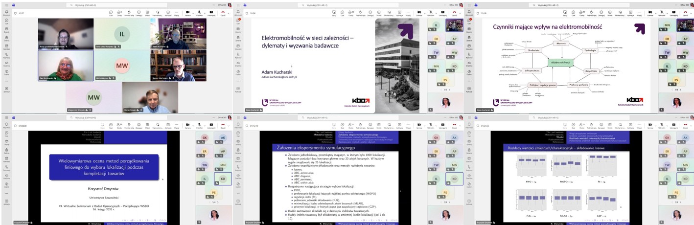Open Zareaguj reactions above the Czynniki diagram slide

tap(601, 13)
